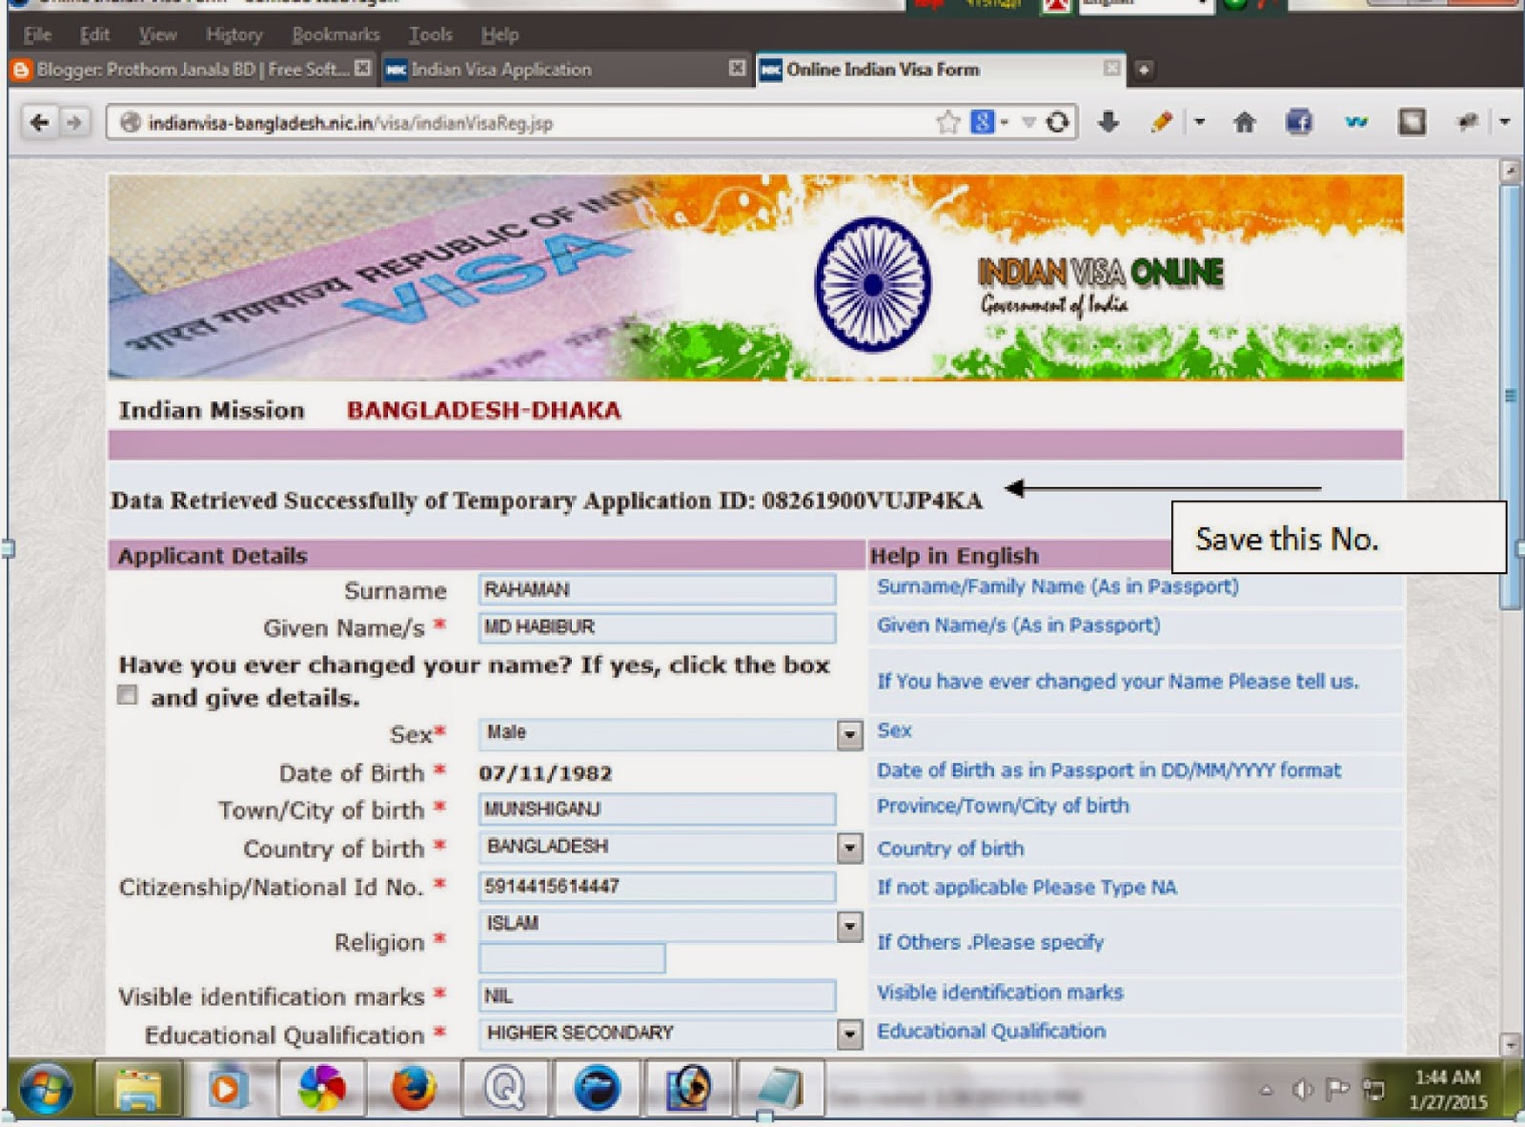Viewport: 1525px width, 1127px height.
Task: Open Windows Explorer from the taskbar
Action: pyautogui.click(x=139, y=1090)
